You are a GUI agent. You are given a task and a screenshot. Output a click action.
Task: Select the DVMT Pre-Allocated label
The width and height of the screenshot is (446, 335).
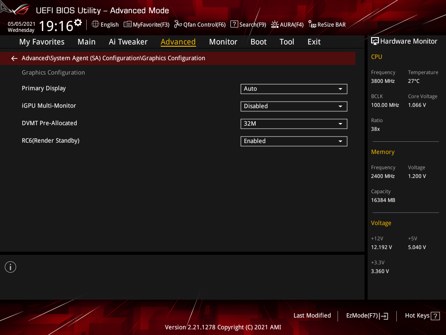coord(50,123)
